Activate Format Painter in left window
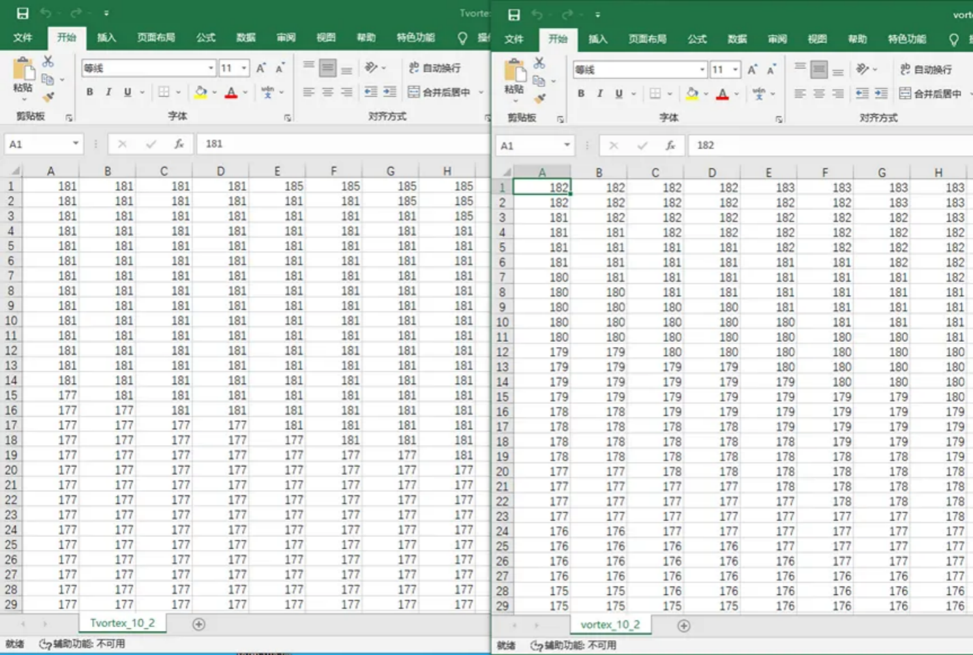 pyautogui.click(x=48, y=97)
